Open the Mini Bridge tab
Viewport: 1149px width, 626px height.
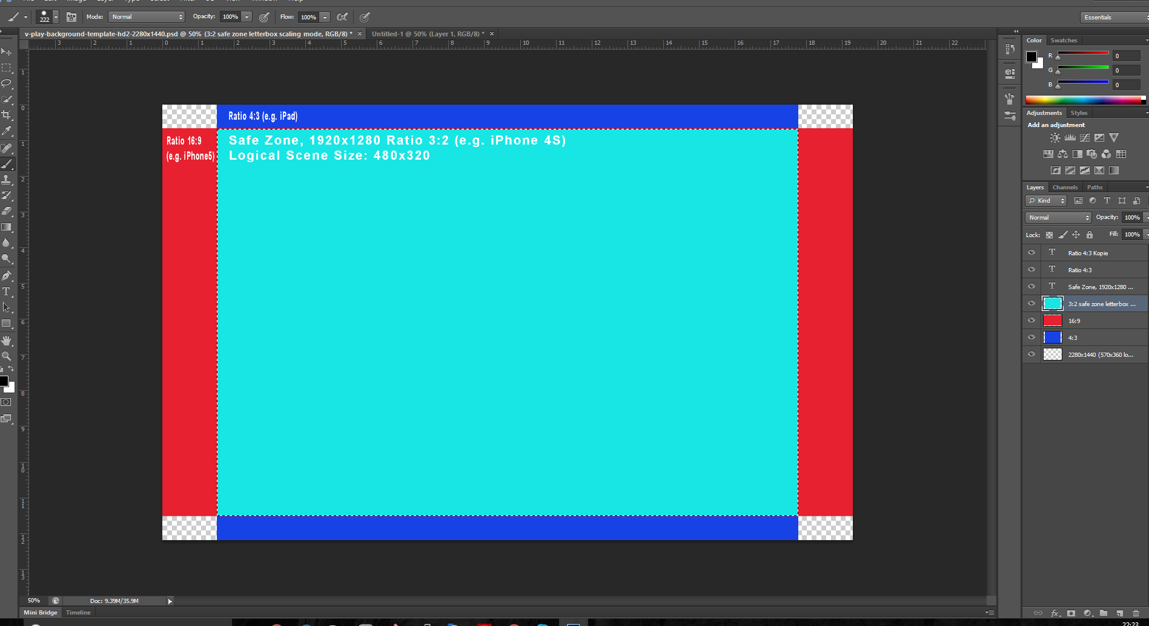(x=41, y=613)
